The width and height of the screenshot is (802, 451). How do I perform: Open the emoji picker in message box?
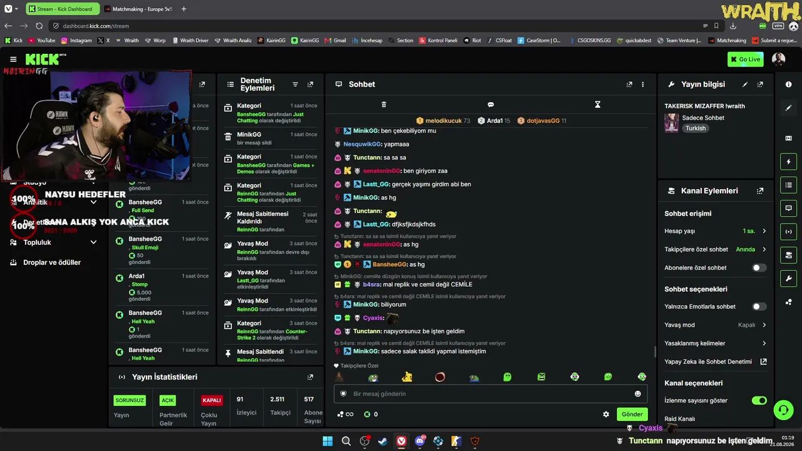[638, 394]
